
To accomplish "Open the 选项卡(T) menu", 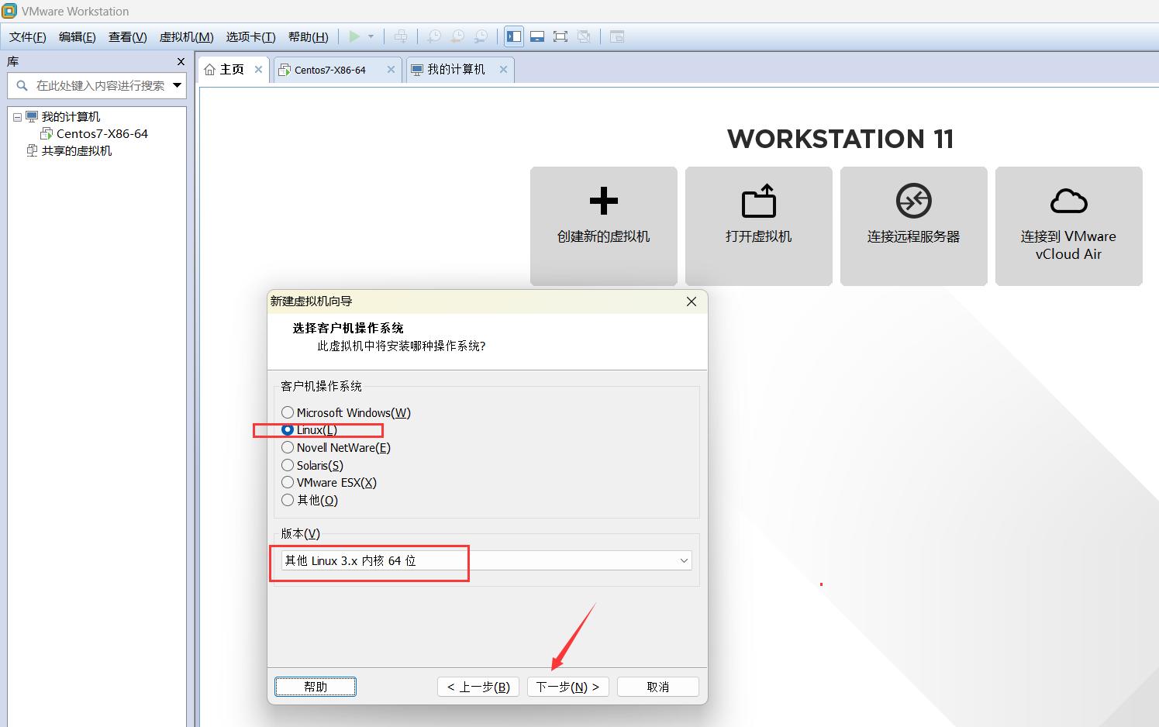I will pos(251,36).
